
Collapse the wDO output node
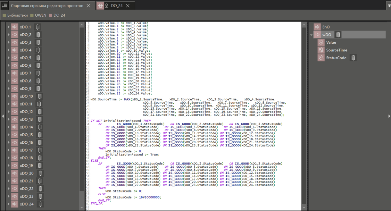click(x=311, y=35)
